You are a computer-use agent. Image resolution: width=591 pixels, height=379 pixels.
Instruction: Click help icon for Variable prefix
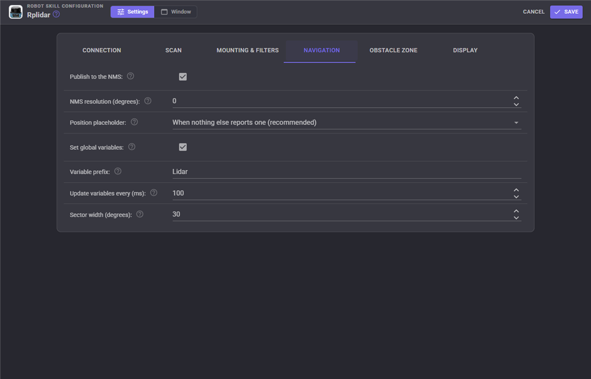click(x=118, y=171)
